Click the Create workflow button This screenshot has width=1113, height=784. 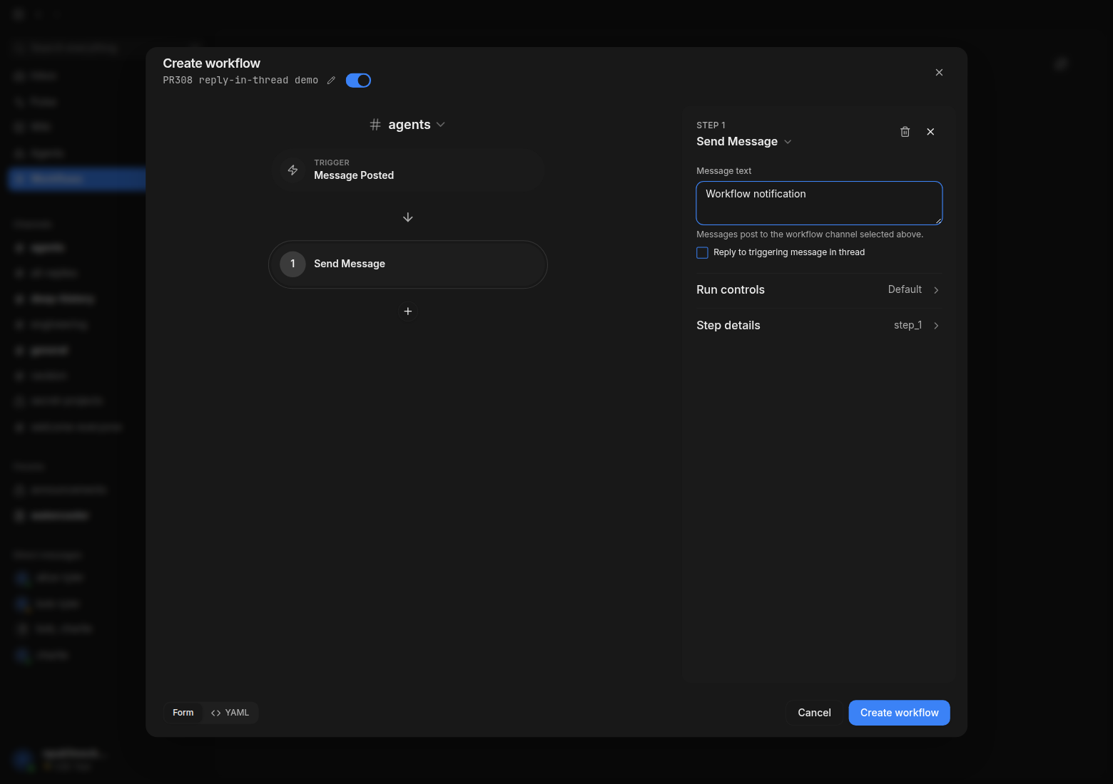coord(899,713)
